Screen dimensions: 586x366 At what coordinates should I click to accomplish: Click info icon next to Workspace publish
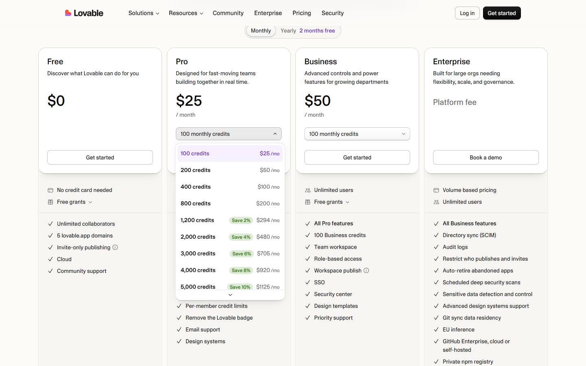366,270
